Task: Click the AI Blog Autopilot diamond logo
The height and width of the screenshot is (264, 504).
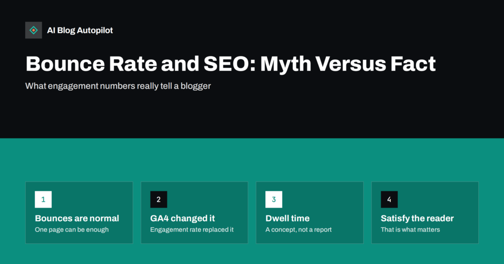Action: [33, 30]
